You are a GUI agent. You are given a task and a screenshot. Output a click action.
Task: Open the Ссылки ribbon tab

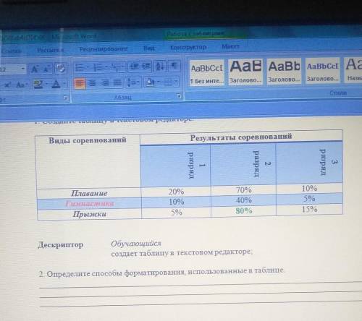11,51
